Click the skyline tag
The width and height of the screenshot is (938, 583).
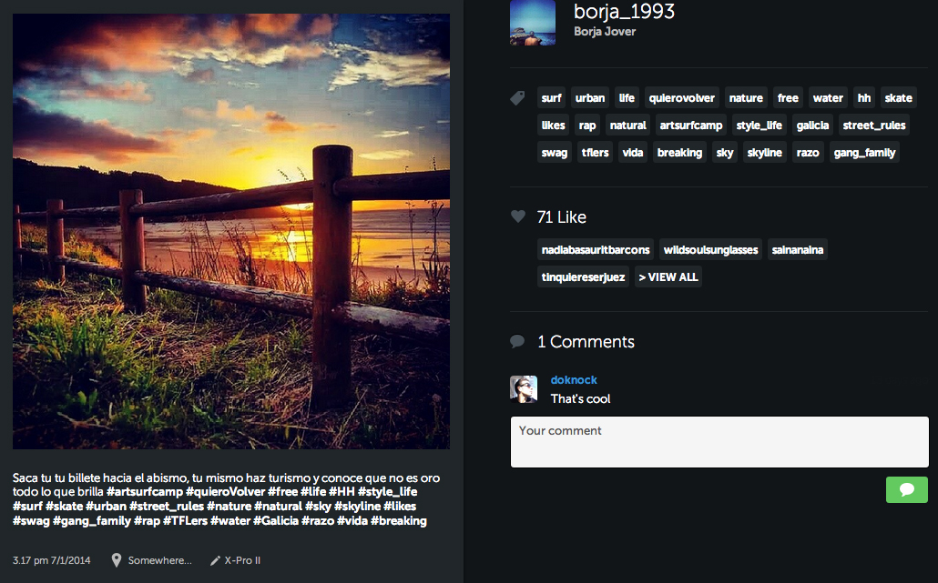point(765,153)
